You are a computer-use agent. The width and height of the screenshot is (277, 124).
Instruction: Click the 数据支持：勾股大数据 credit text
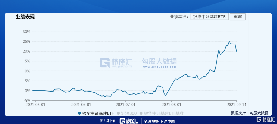click(x=250, y=113)
